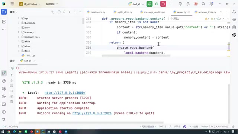The image size is (238, 134).
Task: Click the debug bug icon
Action: coord(156,4)
